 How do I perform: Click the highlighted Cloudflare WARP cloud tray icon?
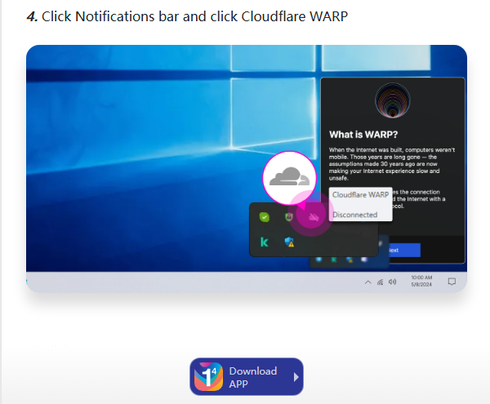(314, 217)
